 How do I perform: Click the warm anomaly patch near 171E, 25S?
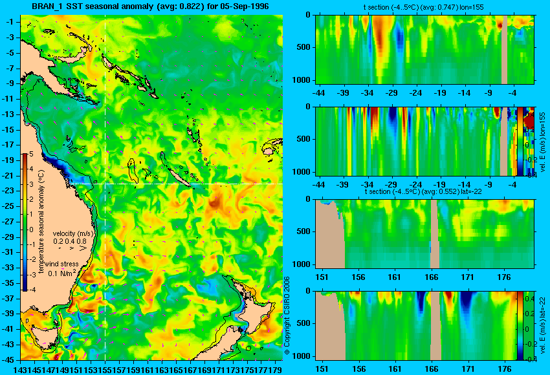pos(214,203)
